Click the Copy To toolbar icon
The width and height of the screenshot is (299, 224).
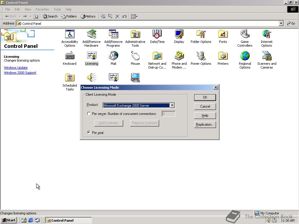pos(110,16)
